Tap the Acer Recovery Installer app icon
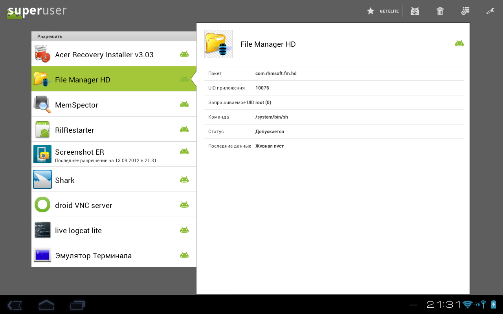Image resolution: width=503 pixels, height=314 pixels. pyautogui.click(x=42, y=54)
